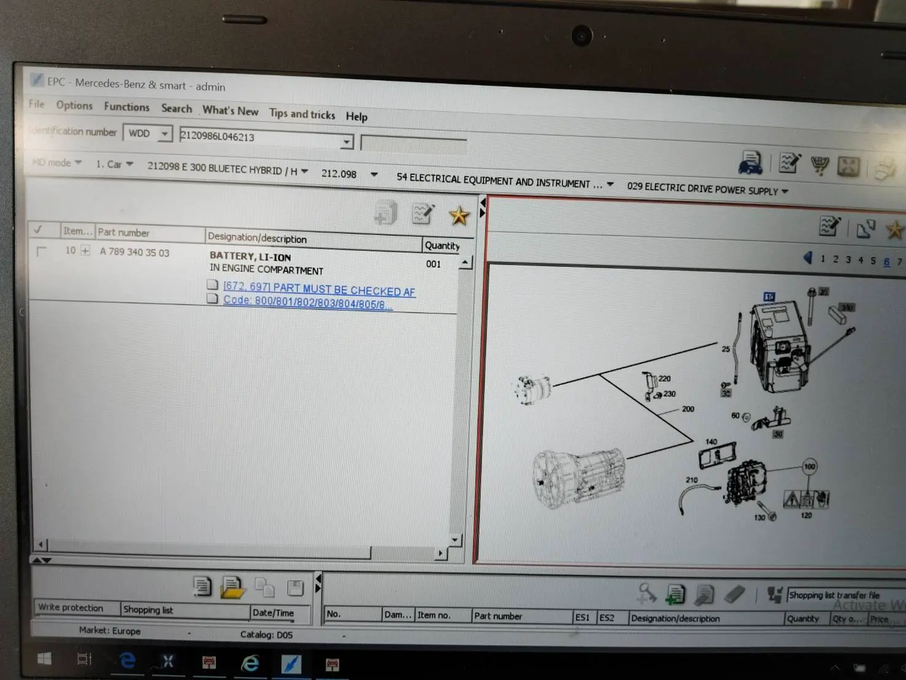Screen dimensions: 906x680
Task: Open the Functions menu
Action: (x=126, y=107)
